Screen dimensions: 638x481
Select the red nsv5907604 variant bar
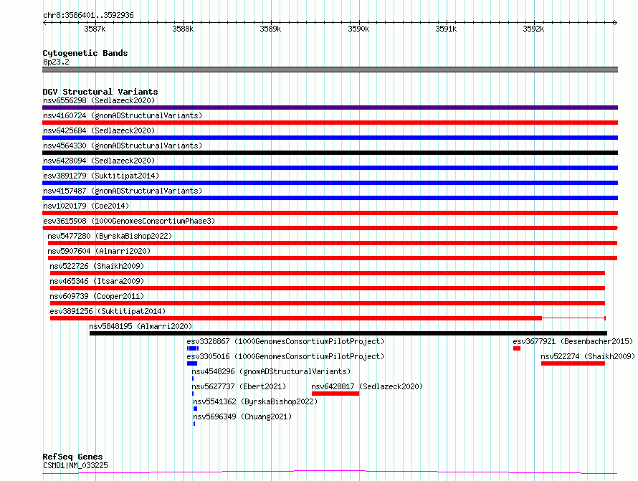pos(333,258)
